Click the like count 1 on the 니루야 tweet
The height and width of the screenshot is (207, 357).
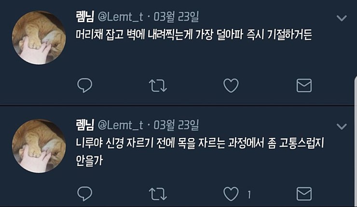click(249, 195)
